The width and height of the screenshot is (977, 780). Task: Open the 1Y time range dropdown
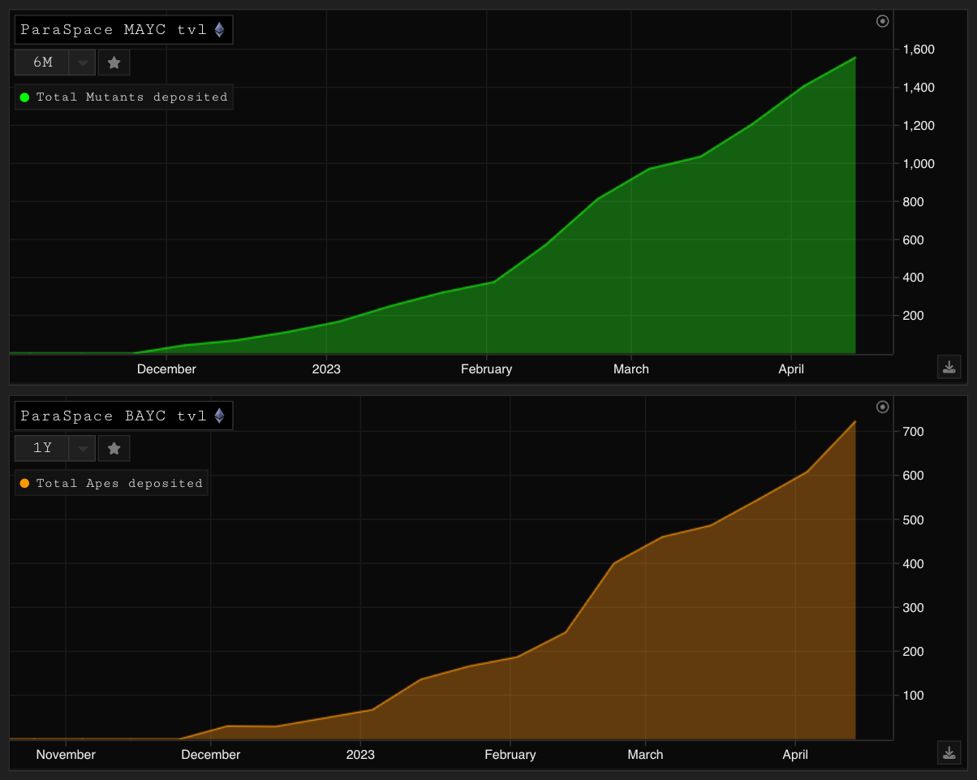point(55,448)
